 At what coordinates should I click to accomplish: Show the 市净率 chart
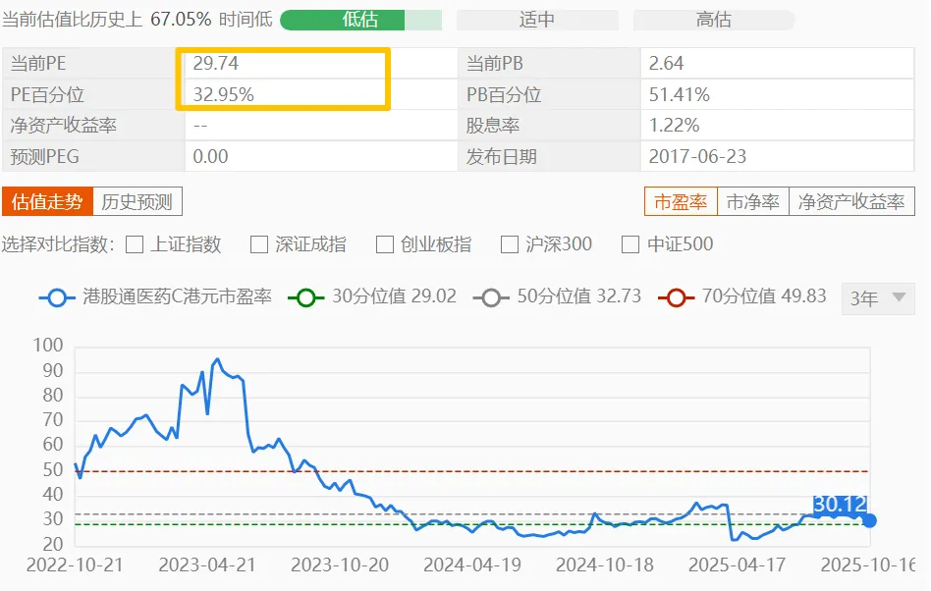point(752,202)
